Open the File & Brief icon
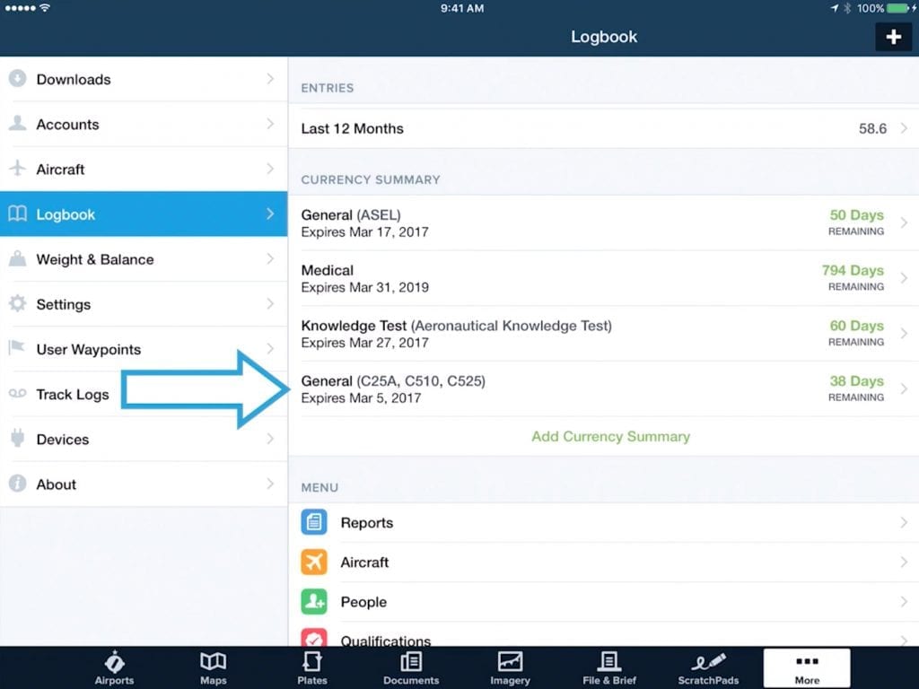Image resolution: width=919 pixels, height=689 pixels. pyautogui.click(x=608, y=664)
